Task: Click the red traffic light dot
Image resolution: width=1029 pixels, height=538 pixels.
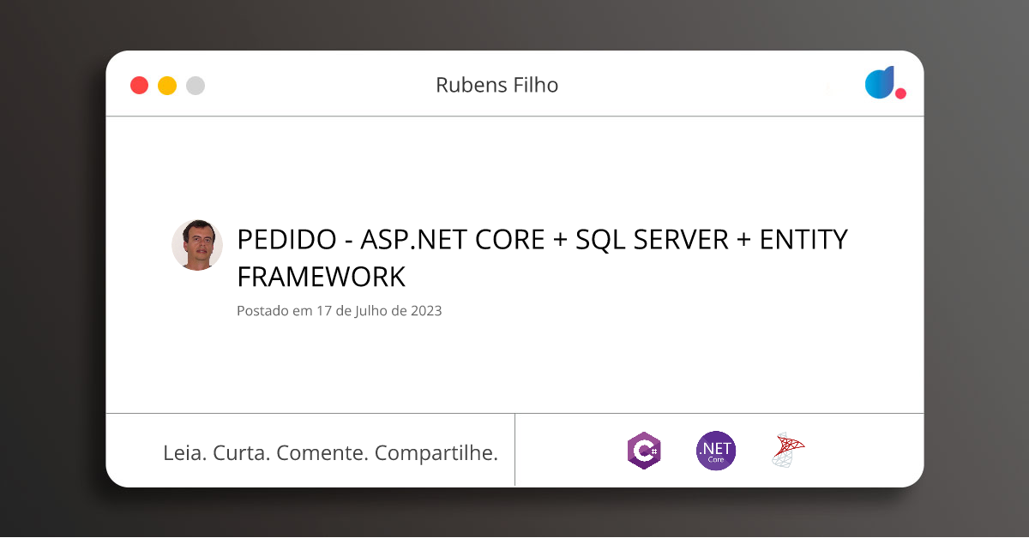Action: (x=139, y=85)
